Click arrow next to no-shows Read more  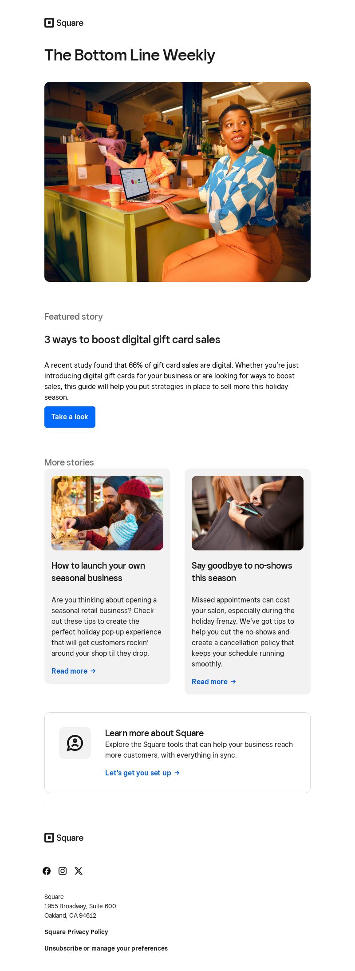pyautogui.click(x=233, y=682)
